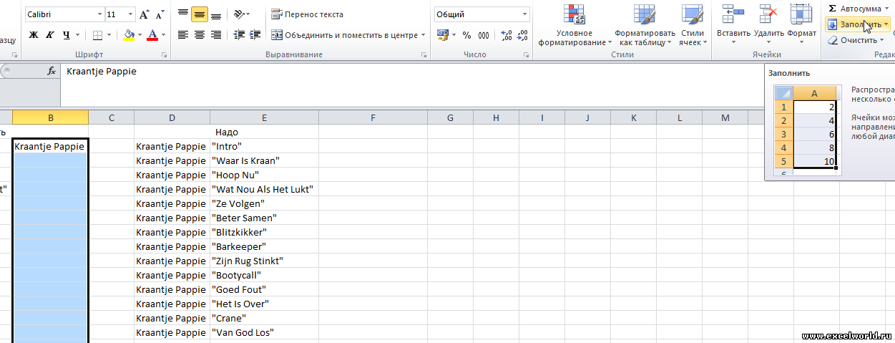The width and height of the screenshot is (895, 343).
Task: Toggle bold formatting (Ж)
Action: [x=34, y=34]
